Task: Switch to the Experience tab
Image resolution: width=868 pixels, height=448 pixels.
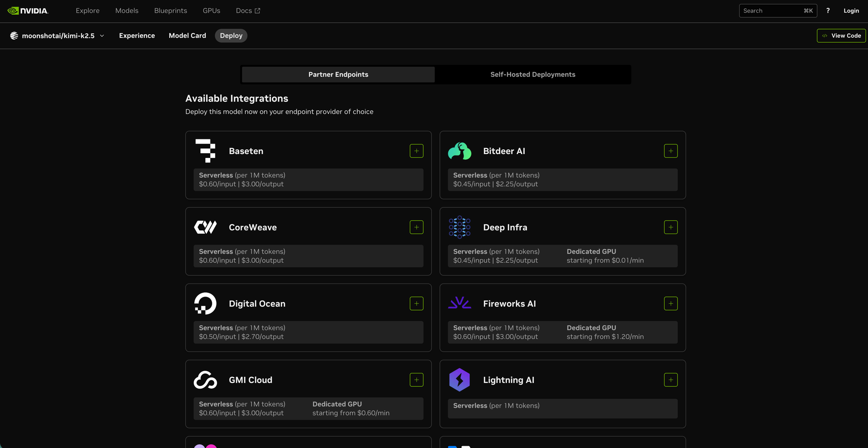Action: coord(137,36)
